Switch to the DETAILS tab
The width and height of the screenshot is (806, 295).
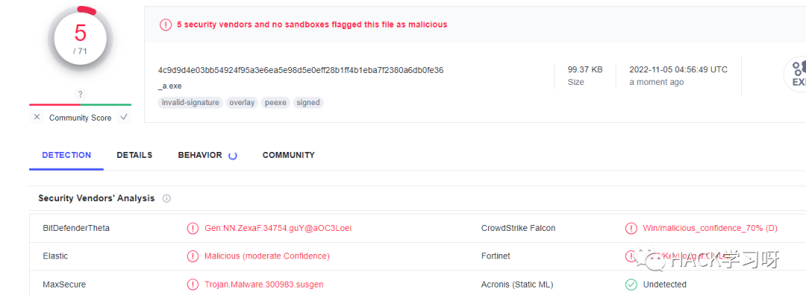click(x=134, y=155)
